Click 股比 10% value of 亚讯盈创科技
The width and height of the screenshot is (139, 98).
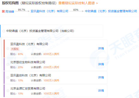(20, 80)
